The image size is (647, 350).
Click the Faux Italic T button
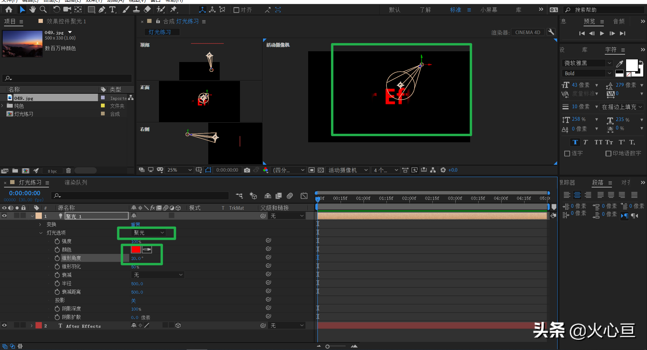pos(586,142)
